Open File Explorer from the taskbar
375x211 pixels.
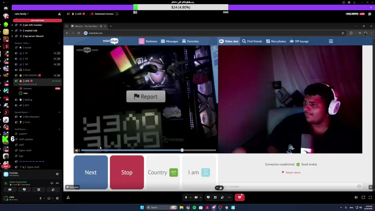tap(181, 207)
